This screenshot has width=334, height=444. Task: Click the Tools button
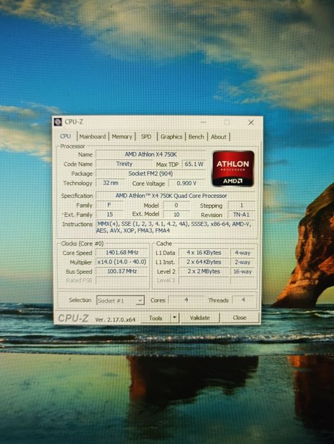click(156, 318)
